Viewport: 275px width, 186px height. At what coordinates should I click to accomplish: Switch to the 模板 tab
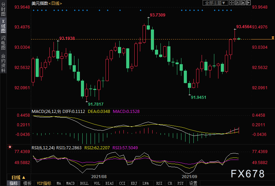[x=27, y=183]
